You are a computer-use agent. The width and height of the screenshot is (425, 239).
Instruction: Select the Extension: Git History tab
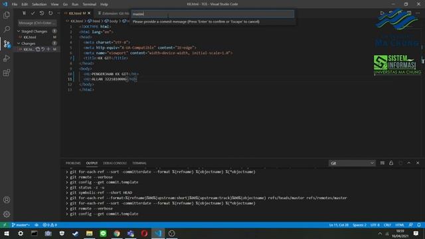[x=114, y=13]
